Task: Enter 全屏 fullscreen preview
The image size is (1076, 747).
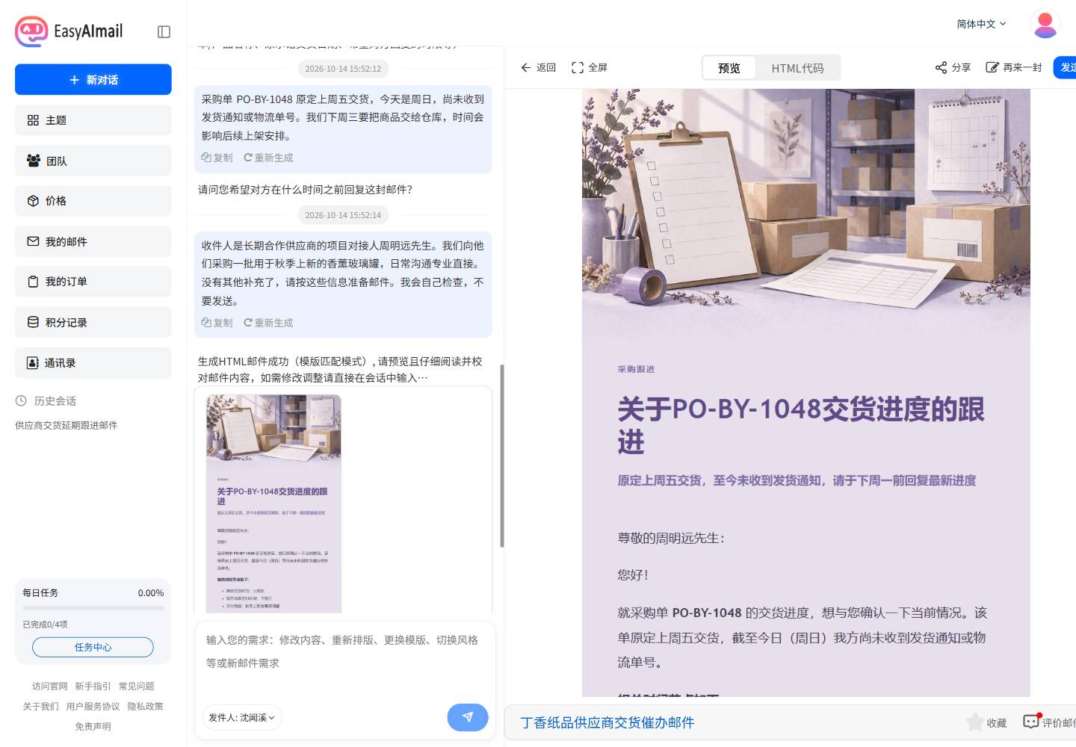Action: (x=590, y=67)
